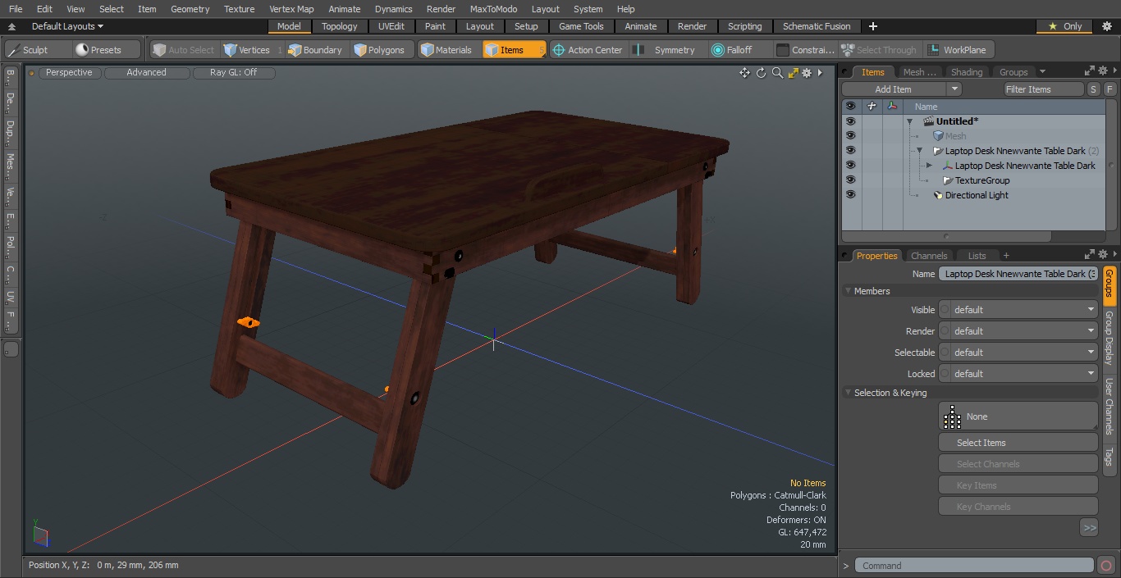This screenshot has width=1121, height=578.
Task: Toggle visibility of TextureGroup
Action: (850, 180)
